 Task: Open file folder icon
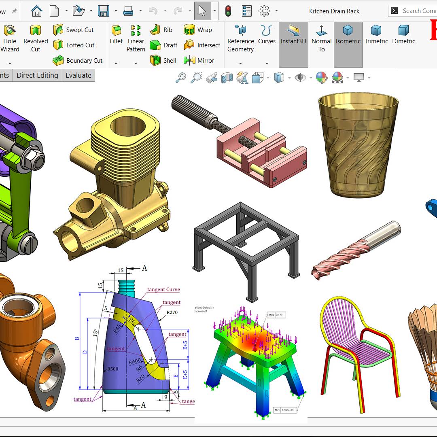[x=78, y=11]
